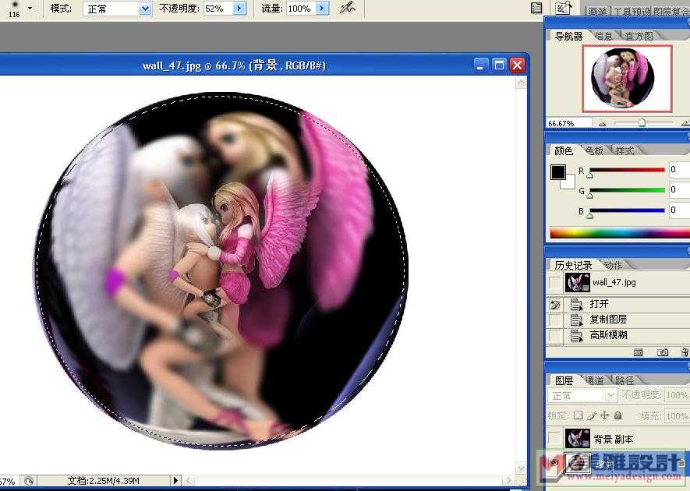
Task: Toggle history brush source box for 打开
Action: click(555, 304)
